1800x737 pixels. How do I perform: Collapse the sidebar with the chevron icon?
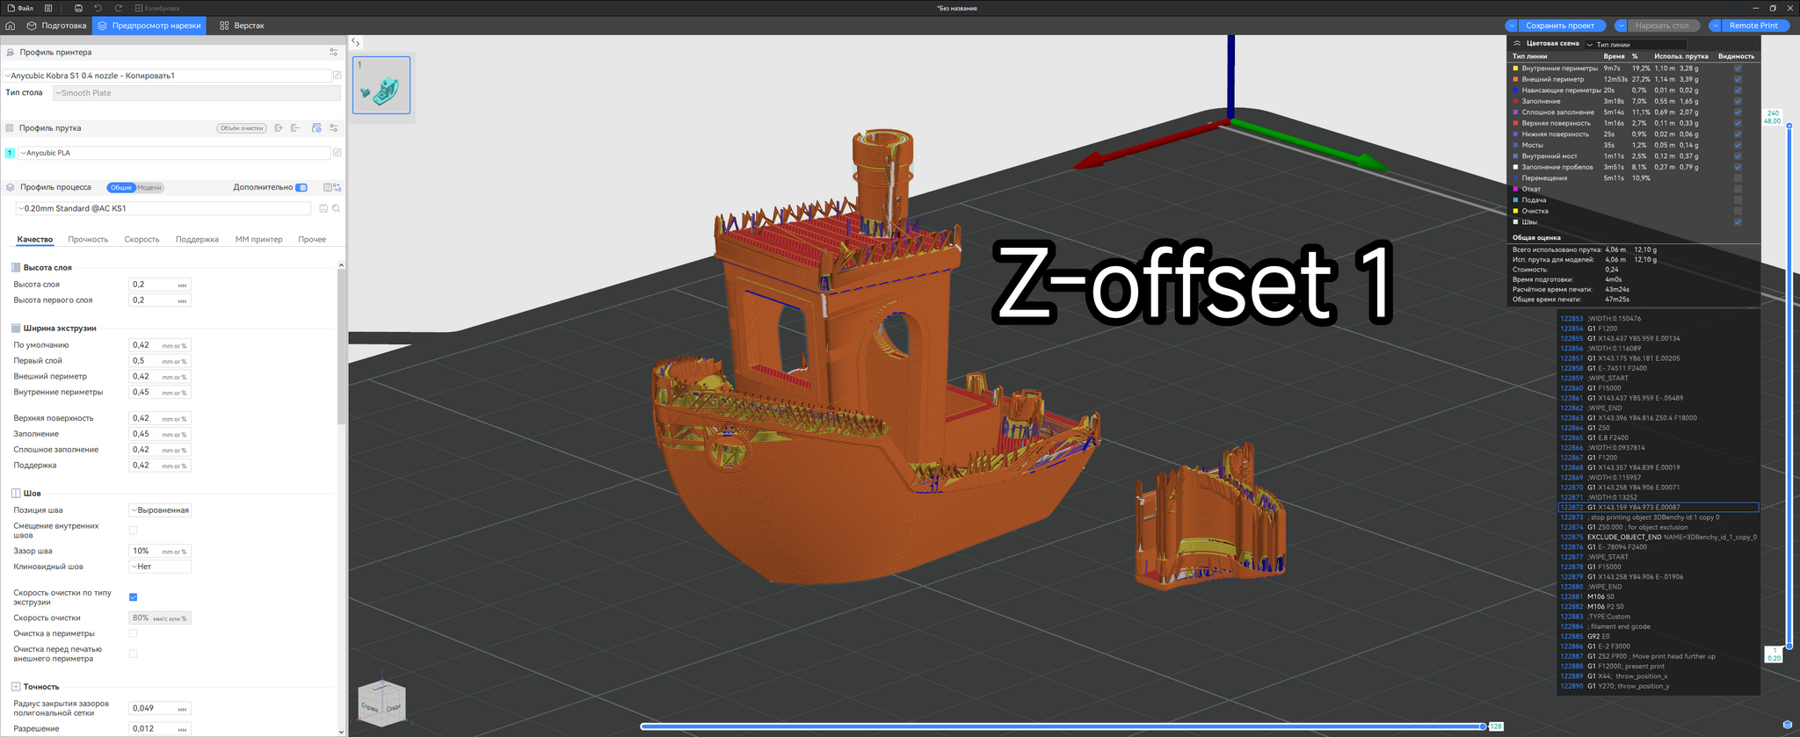[355, 42]
